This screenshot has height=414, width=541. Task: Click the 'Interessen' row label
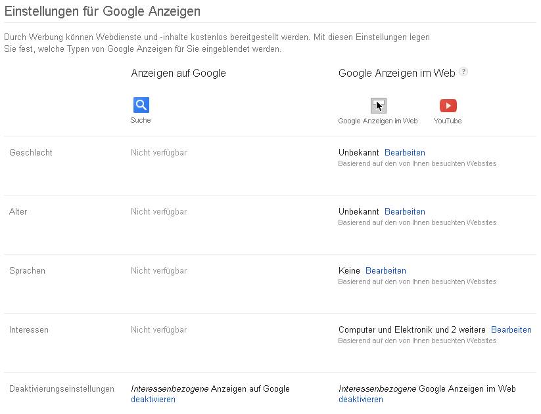pos(29,329)
